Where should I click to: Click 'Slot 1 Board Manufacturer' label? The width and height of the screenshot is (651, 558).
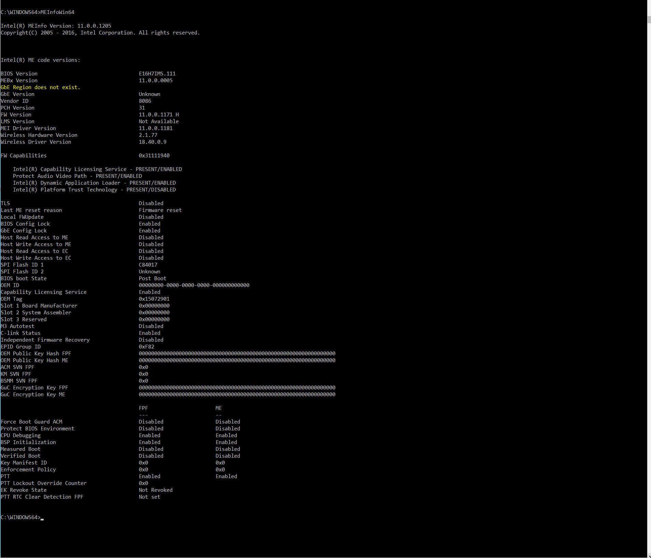pos(39,306)
